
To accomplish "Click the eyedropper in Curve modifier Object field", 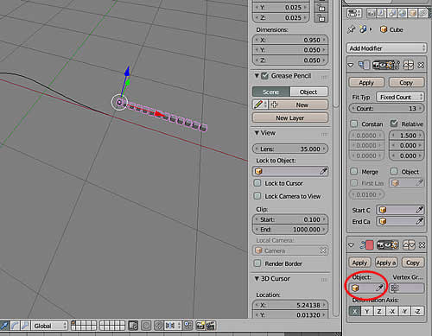I will coord(379,288).
